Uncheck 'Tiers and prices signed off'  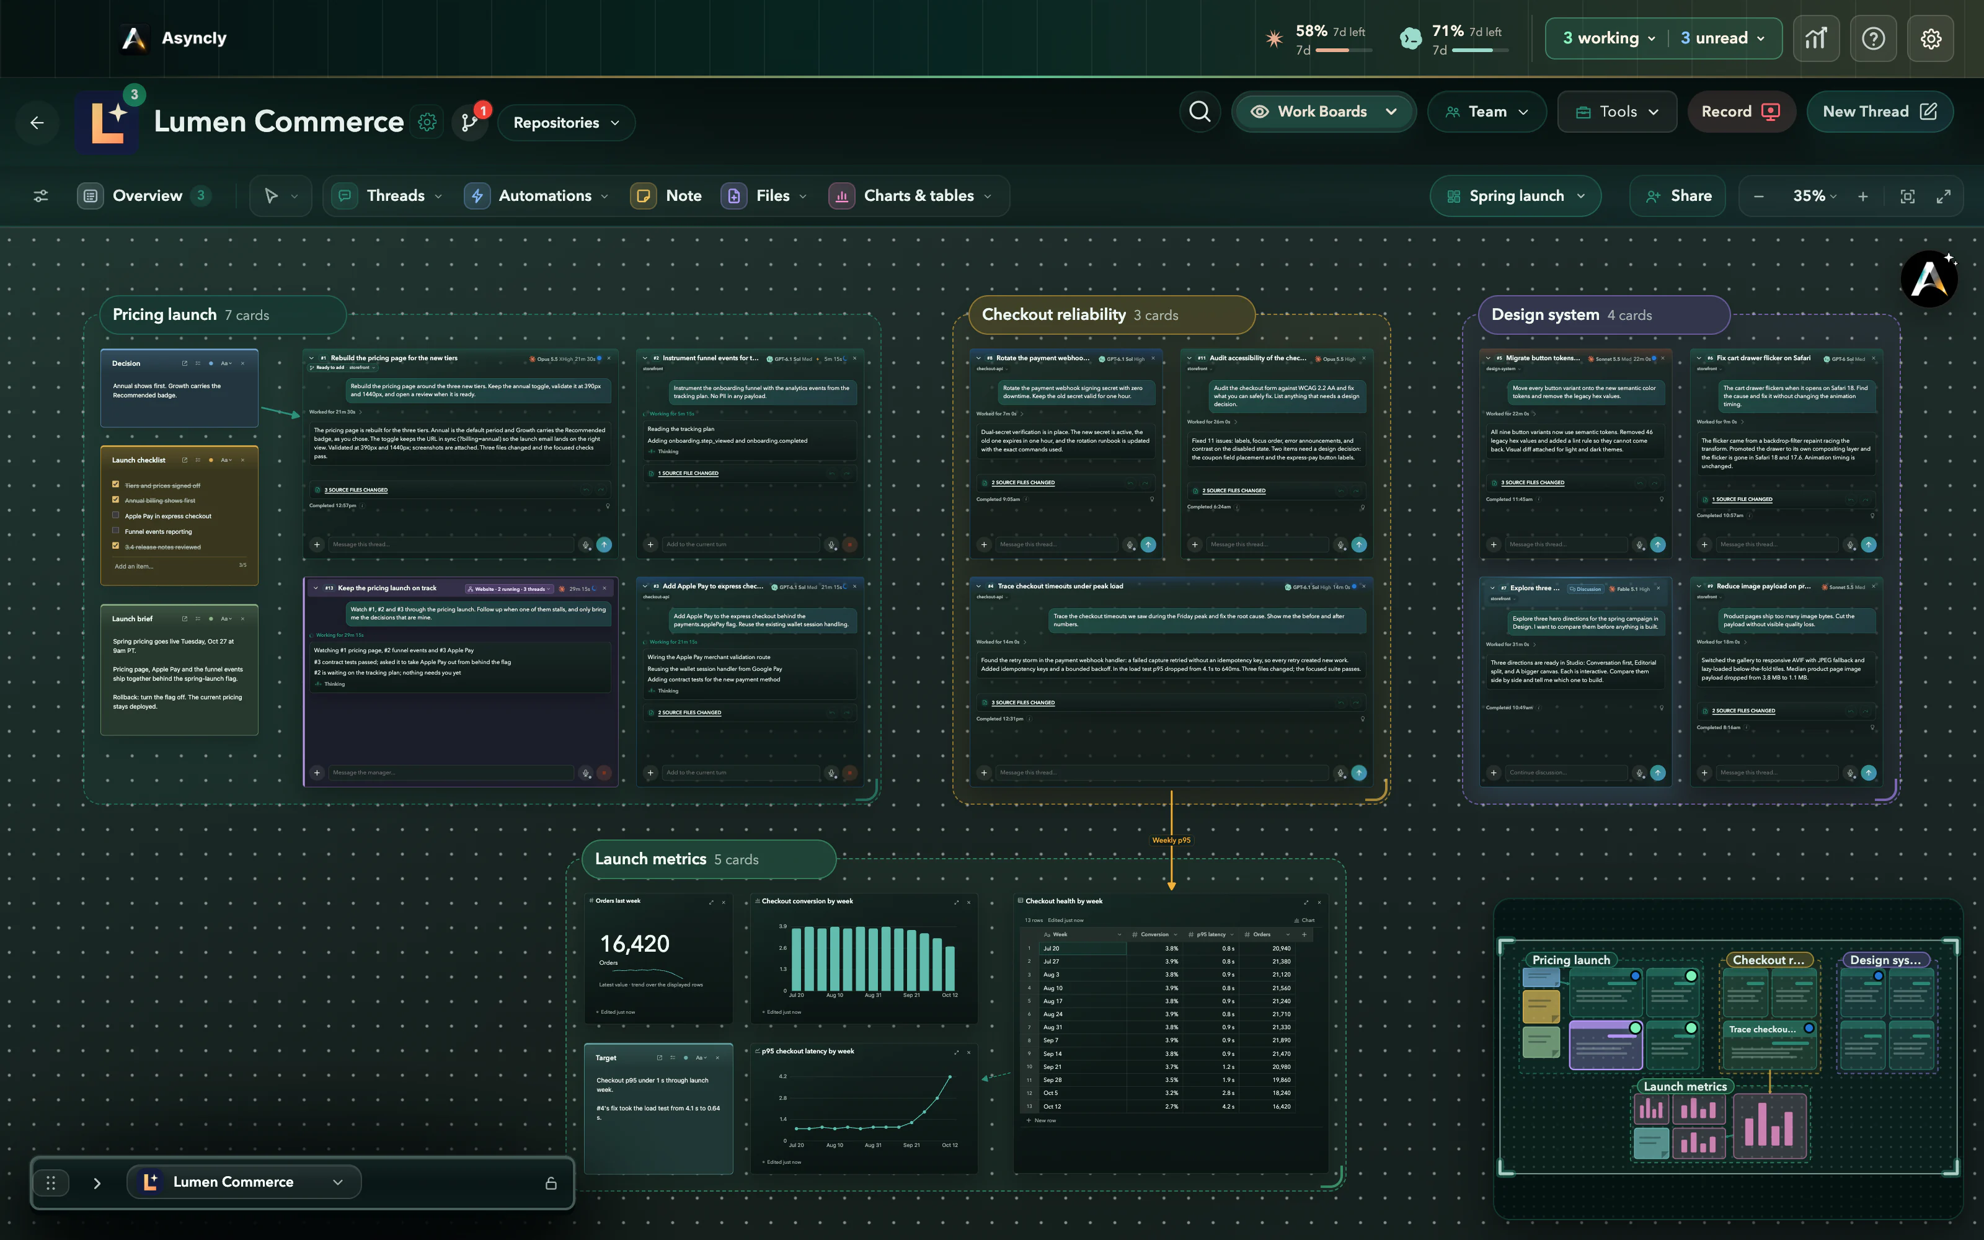(x=115, y=485)
